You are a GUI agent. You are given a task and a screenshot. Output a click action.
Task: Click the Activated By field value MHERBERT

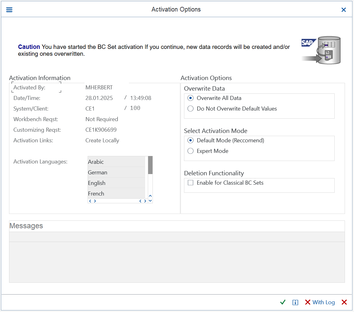click(x=99, y=87)
